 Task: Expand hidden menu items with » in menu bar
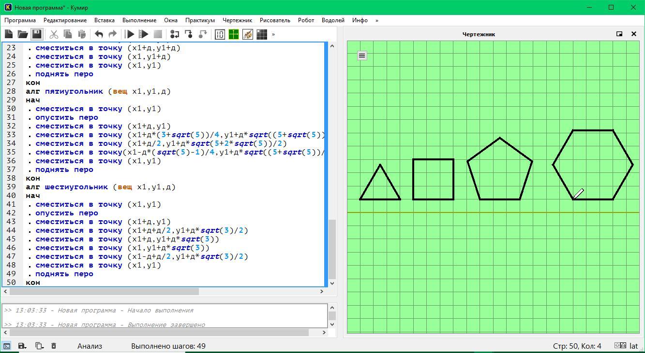click(377, 20)
